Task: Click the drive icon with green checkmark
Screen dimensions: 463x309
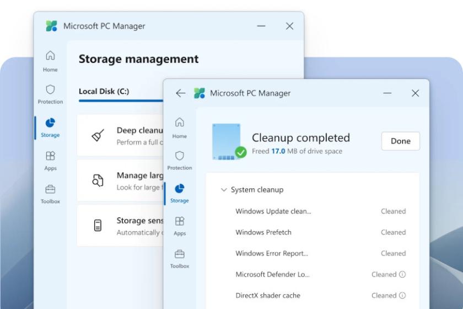Action: click(229, 142)
